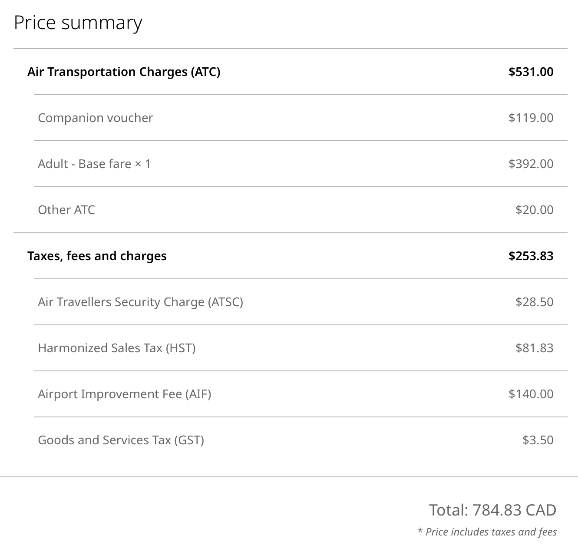Select the Taxes, fees and charges heading
The width and height of the screenshot is (578, 552).
click(x=97, y=256)
